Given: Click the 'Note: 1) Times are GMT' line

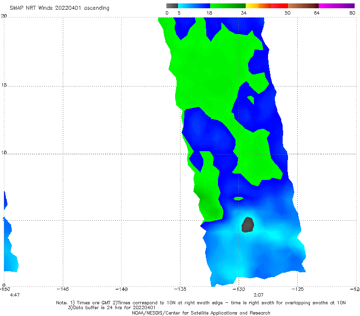Looking at the screenshot, I should pos(200,303).
